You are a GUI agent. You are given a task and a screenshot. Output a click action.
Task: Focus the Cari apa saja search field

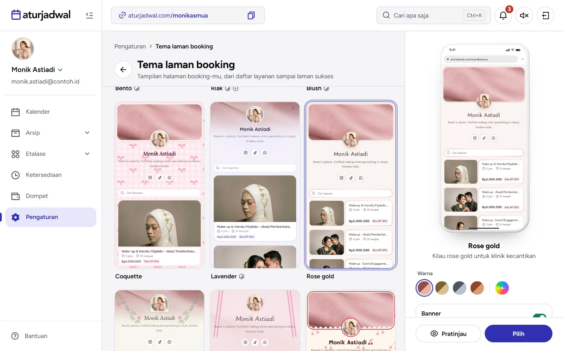pyautogui.click(x=434, y=15)
